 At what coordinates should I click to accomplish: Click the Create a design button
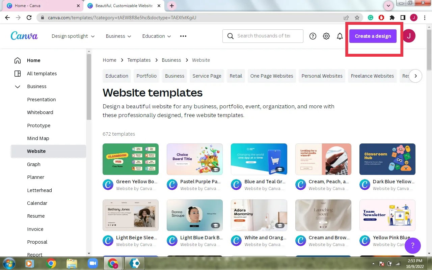point(373,36)
